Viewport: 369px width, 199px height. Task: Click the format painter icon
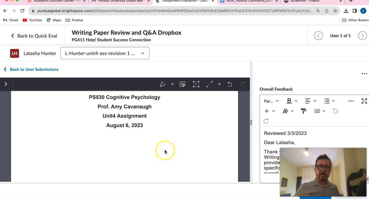(x=303, y=111)
